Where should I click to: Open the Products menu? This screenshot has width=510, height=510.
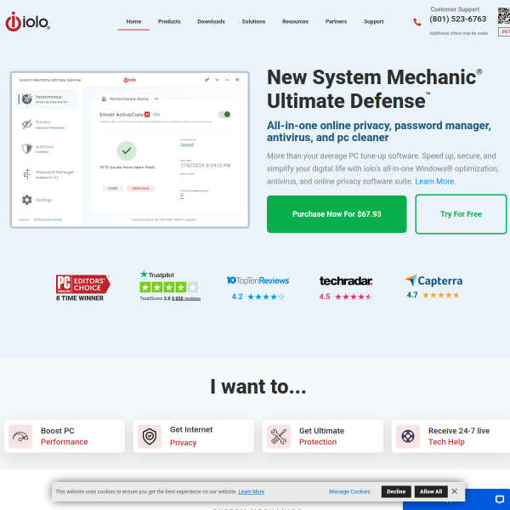[169, 21]
